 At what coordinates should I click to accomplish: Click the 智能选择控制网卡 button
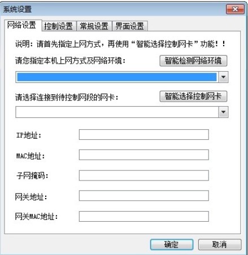click(x=193, y=96)
